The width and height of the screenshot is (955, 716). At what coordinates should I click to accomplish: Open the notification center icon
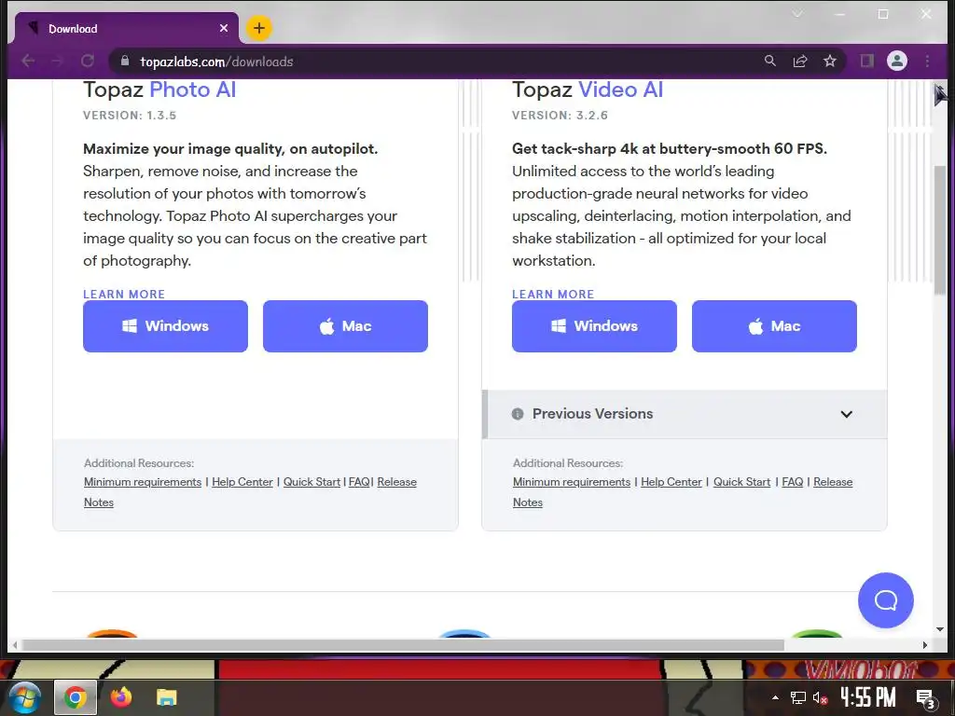pyautogui.click(x=926, y=699)
